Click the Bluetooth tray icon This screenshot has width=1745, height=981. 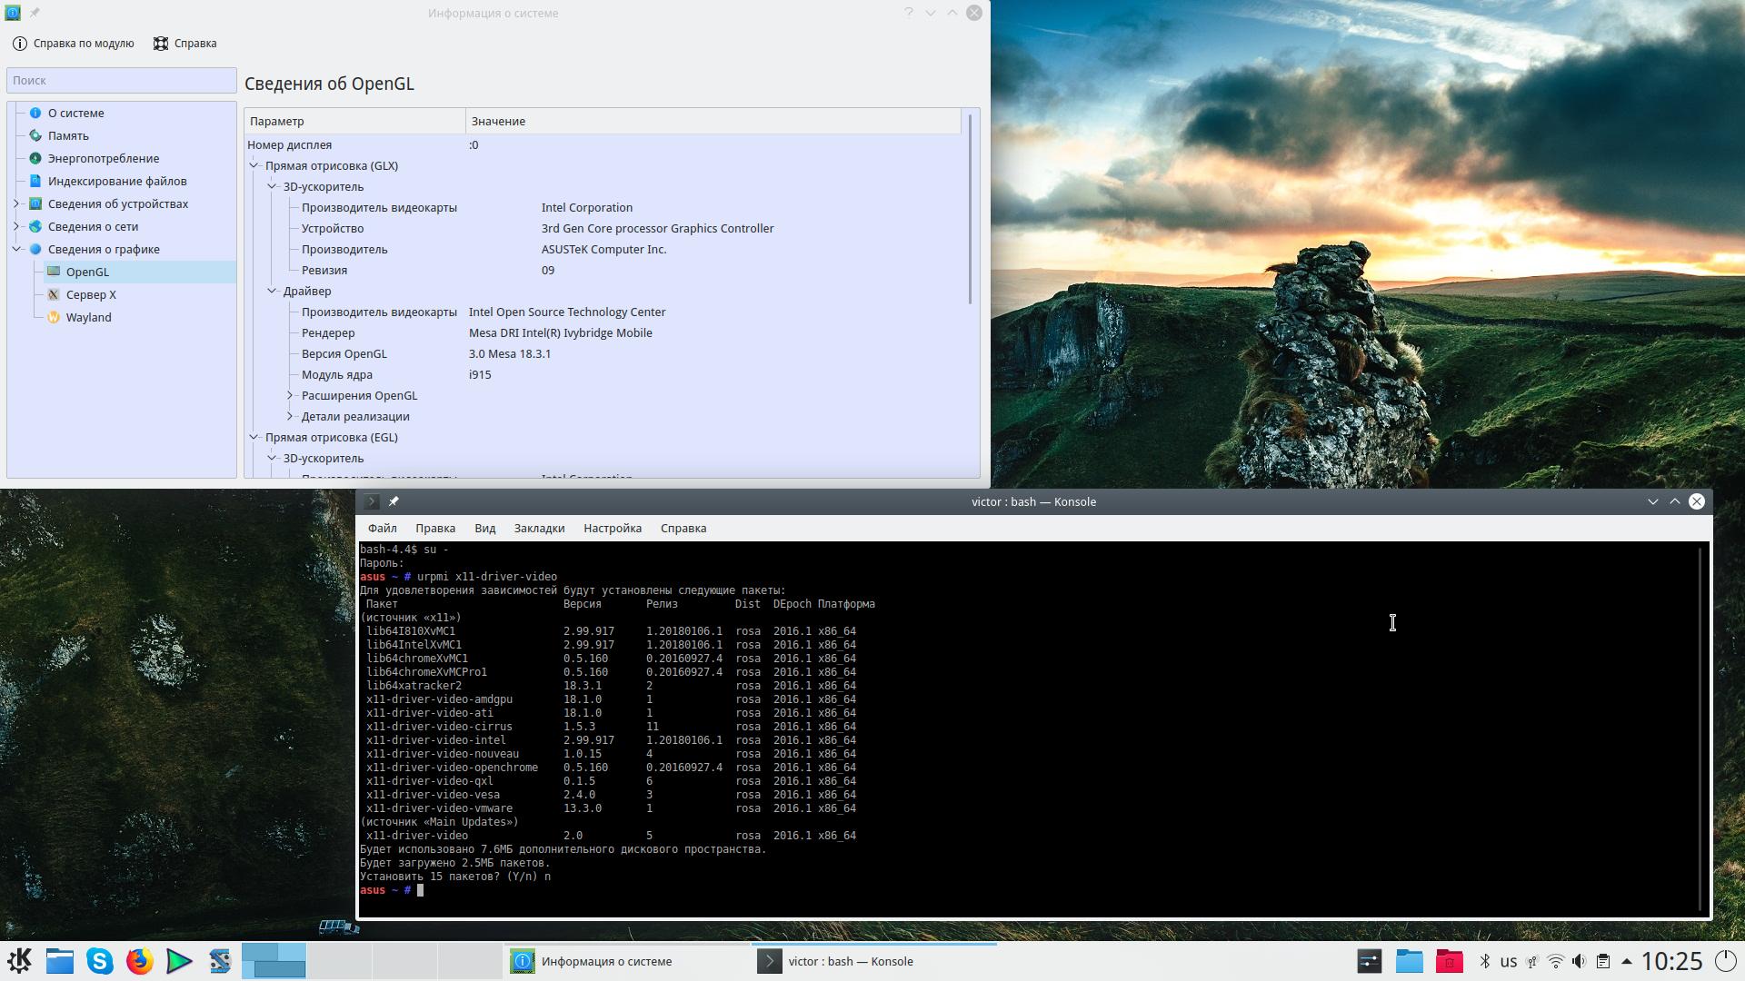pyautogui.click(x=1485, y=961)
